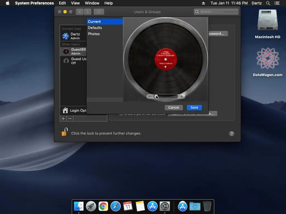
Task: Click the vinyl record picture preview
Action: 166,59
